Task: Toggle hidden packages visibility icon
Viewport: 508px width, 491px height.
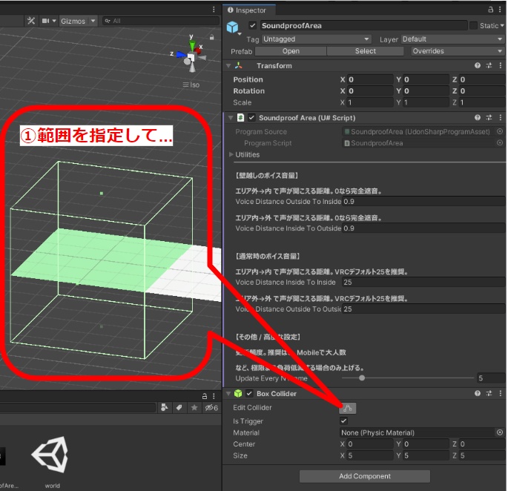Action: tap(211, 408)
